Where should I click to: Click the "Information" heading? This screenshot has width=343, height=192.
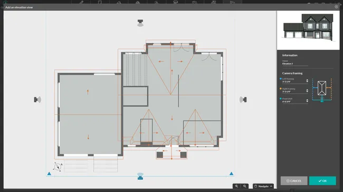pyautogui.click(x=290, y=55)
